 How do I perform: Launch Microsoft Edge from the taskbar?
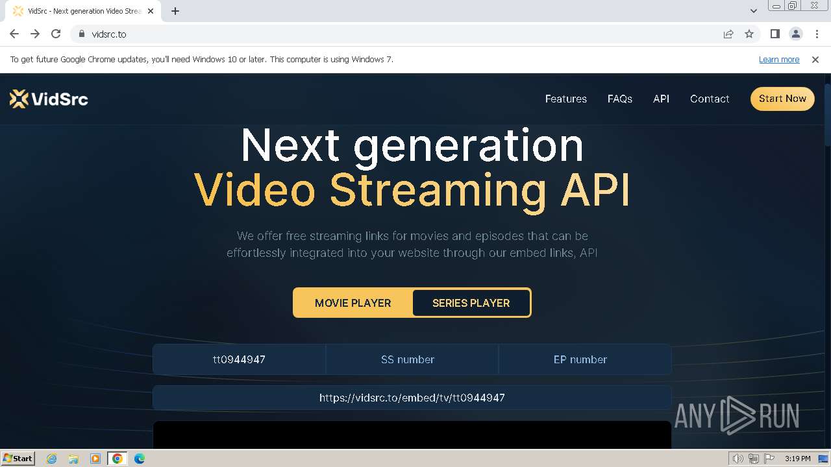pos(140,459)
